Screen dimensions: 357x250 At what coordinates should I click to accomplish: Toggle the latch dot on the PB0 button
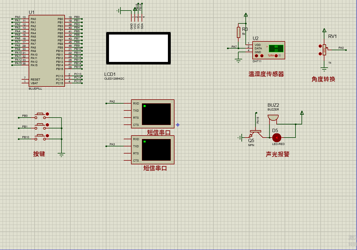47,114
